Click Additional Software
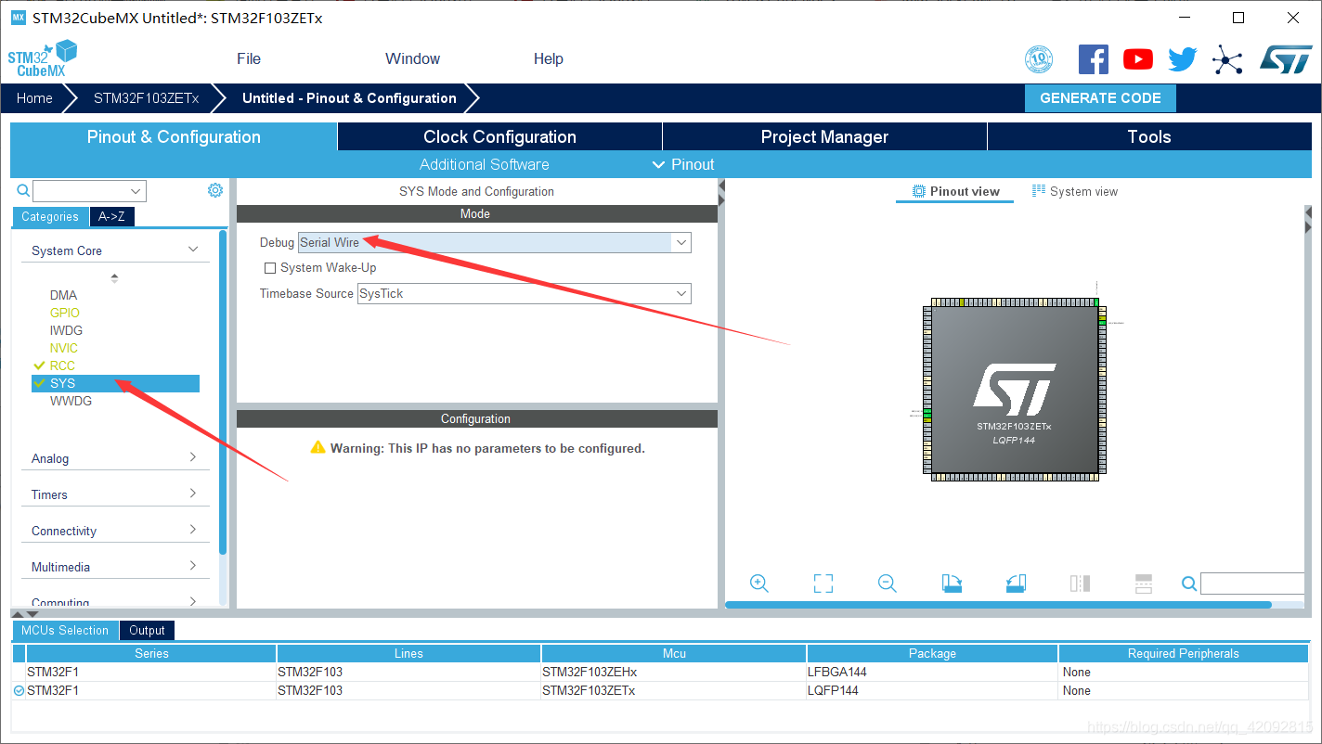This screenshot has height=744, width=1322. click(484, 164)
